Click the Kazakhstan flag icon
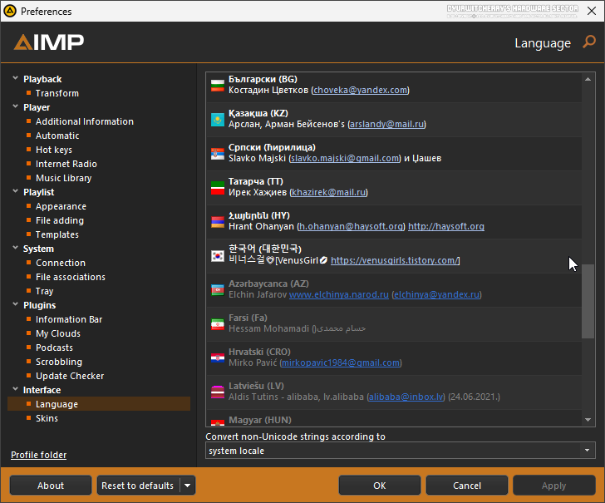605x503 pixels. (218, 119)
